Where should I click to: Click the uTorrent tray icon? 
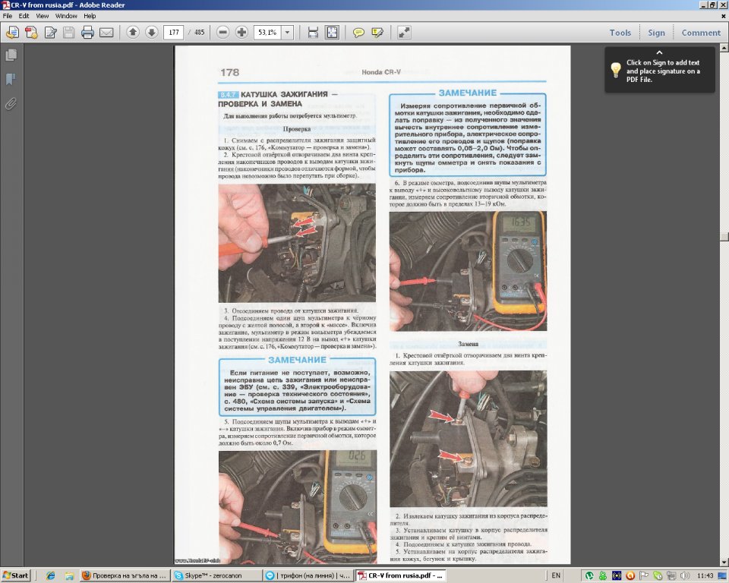[589, 575]
